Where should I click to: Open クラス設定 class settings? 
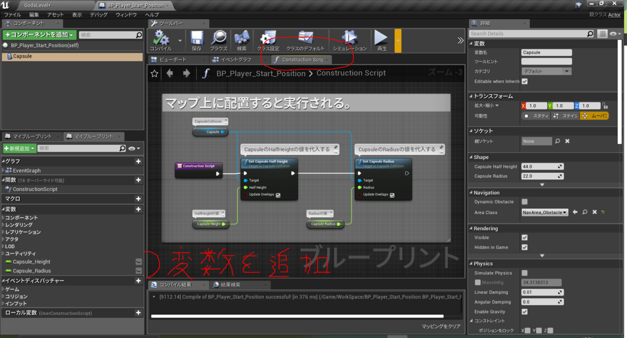(268, 38)
